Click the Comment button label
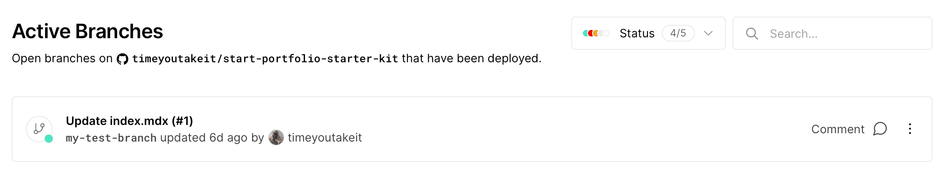945x176 pixels. coord(837,129)
